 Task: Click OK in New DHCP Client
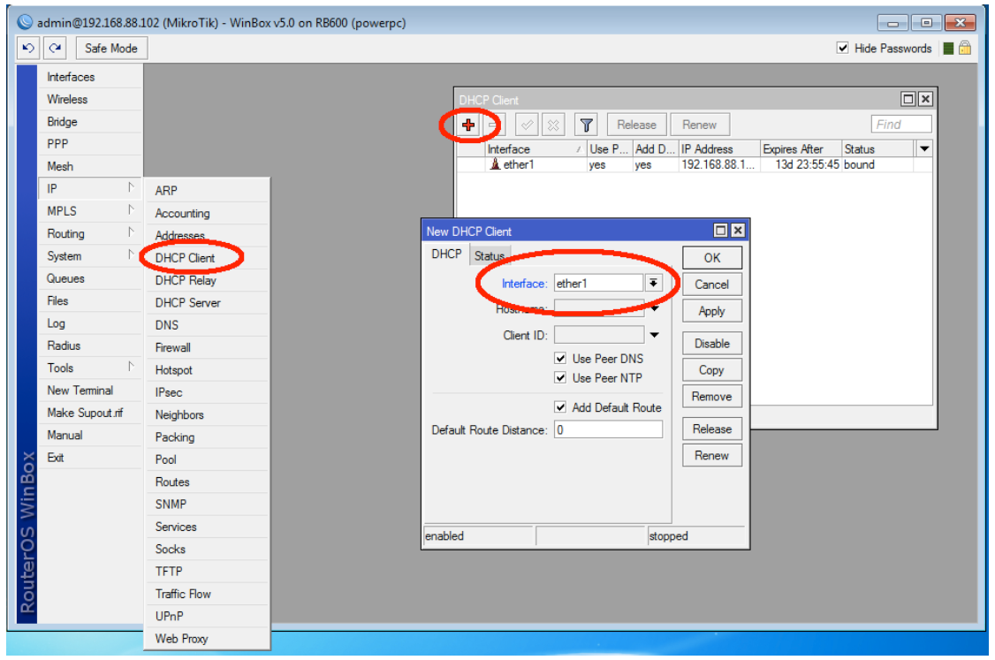pos(712,258)
